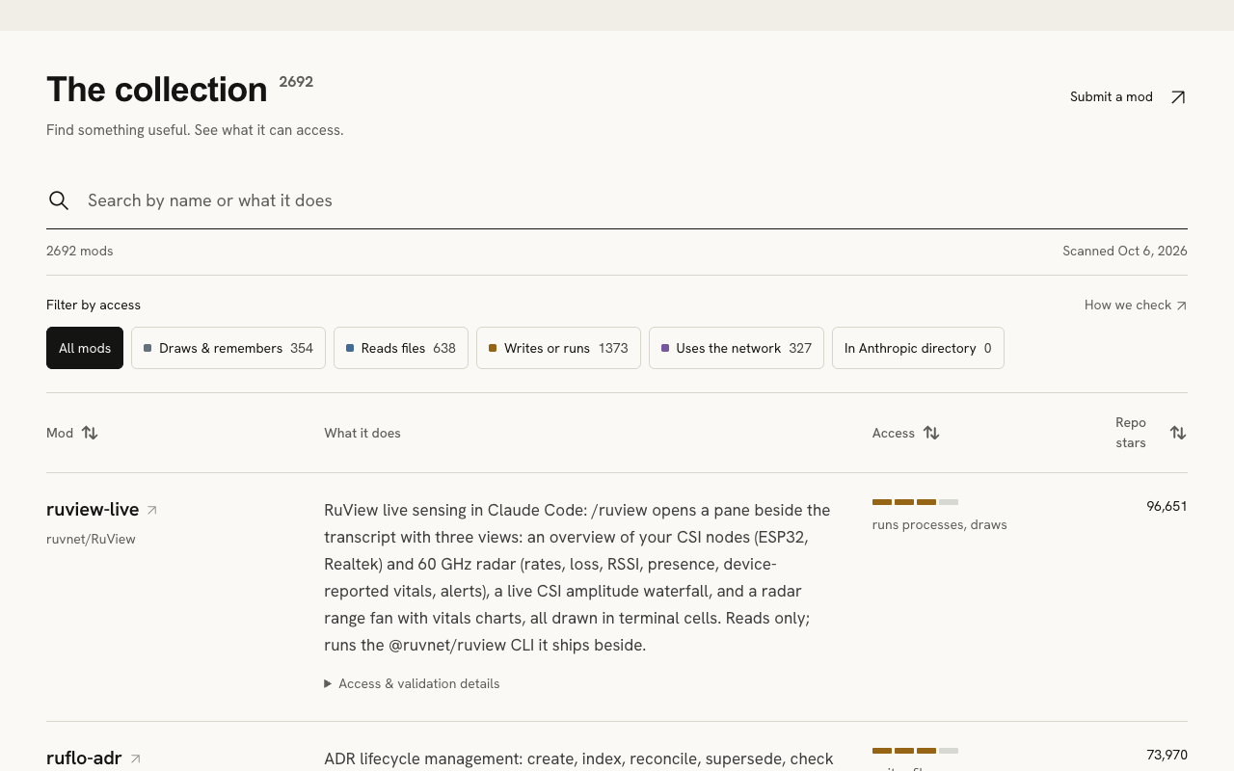Viewport: 1234px width, 771px height.
Task: Click the Filter by access label
Action: click(x=94, y=305)
